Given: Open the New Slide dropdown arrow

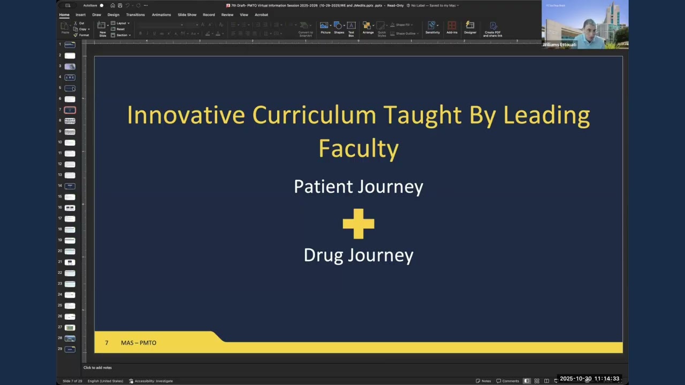Looking at the screenshot, I should click(x=108, y=25).
